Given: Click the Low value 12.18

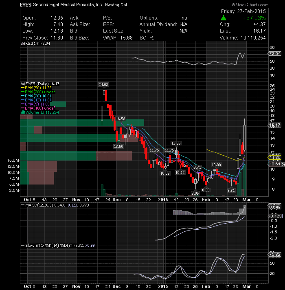Looking at the screenshot, I should [x=57, y=31].
